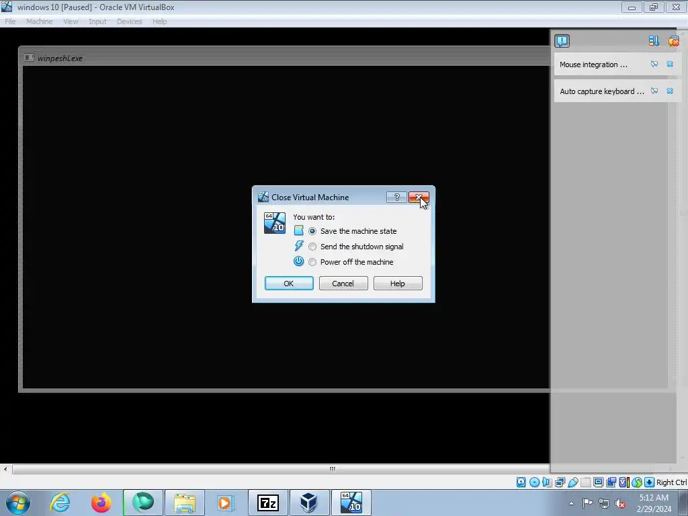Click the left scroll arrow
This screenshot has width=688, height=516.
[x=5, y=469]
